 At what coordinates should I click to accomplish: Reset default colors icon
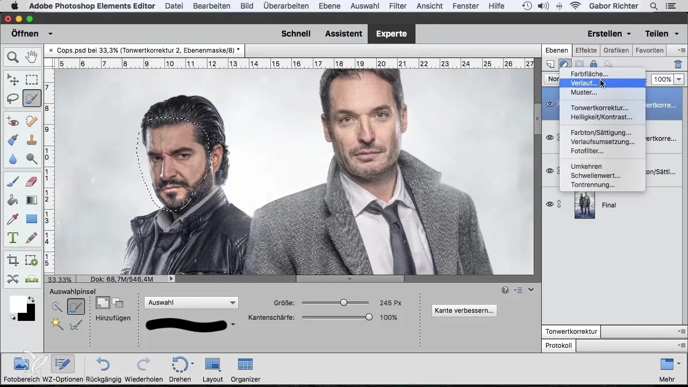pyautogui.click(x=13, y=318)
